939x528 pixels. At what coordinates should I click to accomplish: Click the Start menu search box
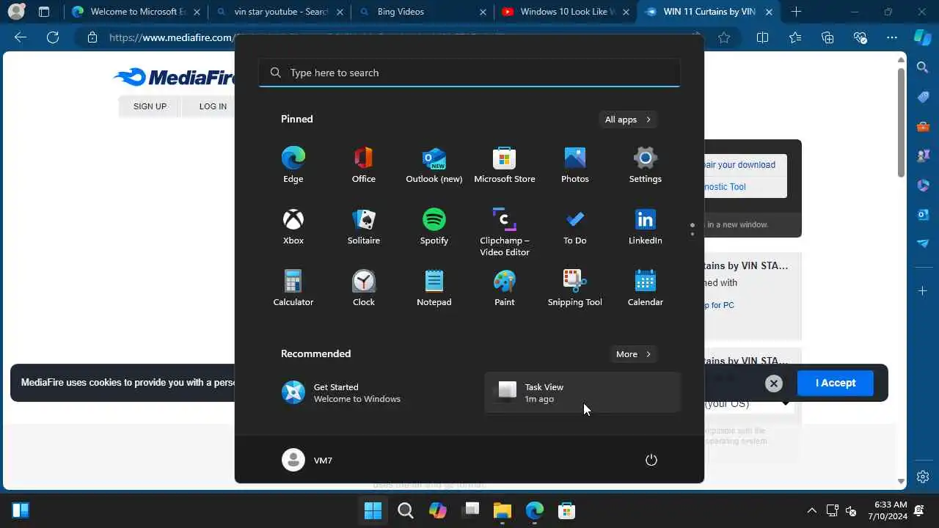(x=469, y=73)
